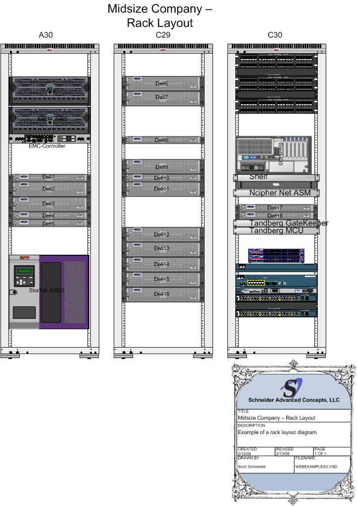The width and height of the screenshot is (357, 506).
Task: Select the TITLE field value in title block
Action: (277, 418)
